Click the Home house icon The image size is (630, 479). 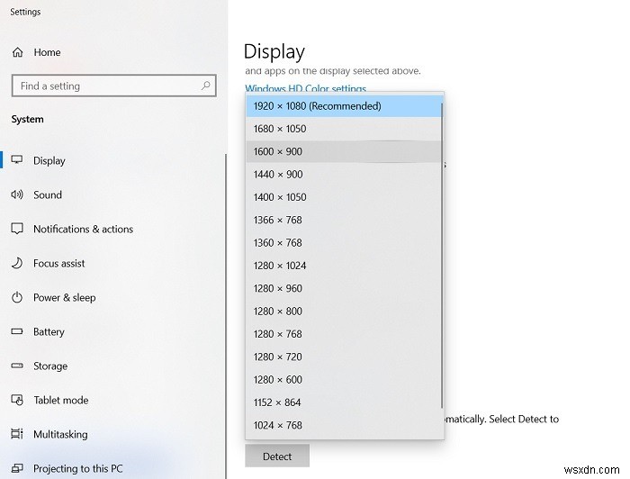[x=18, y=52]
